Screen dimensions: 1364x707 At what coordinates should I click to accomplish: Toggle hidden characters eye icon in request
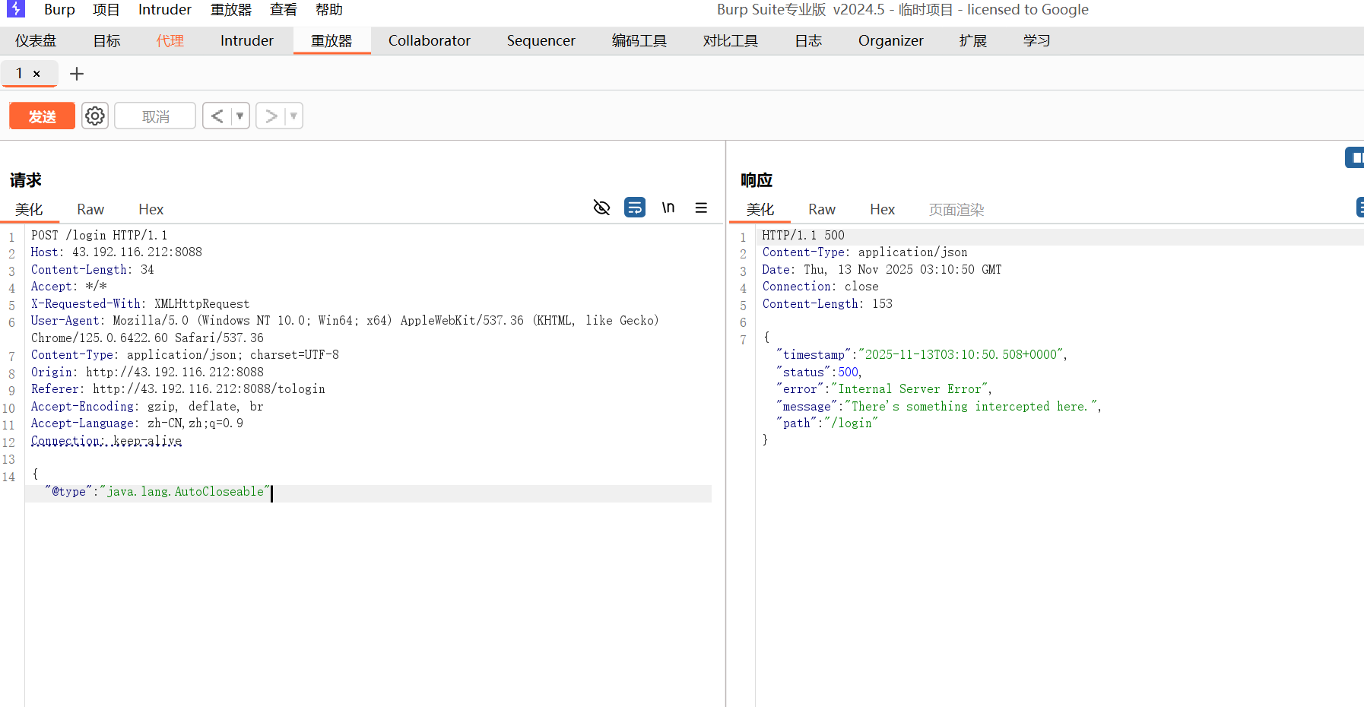coord(601,208)
